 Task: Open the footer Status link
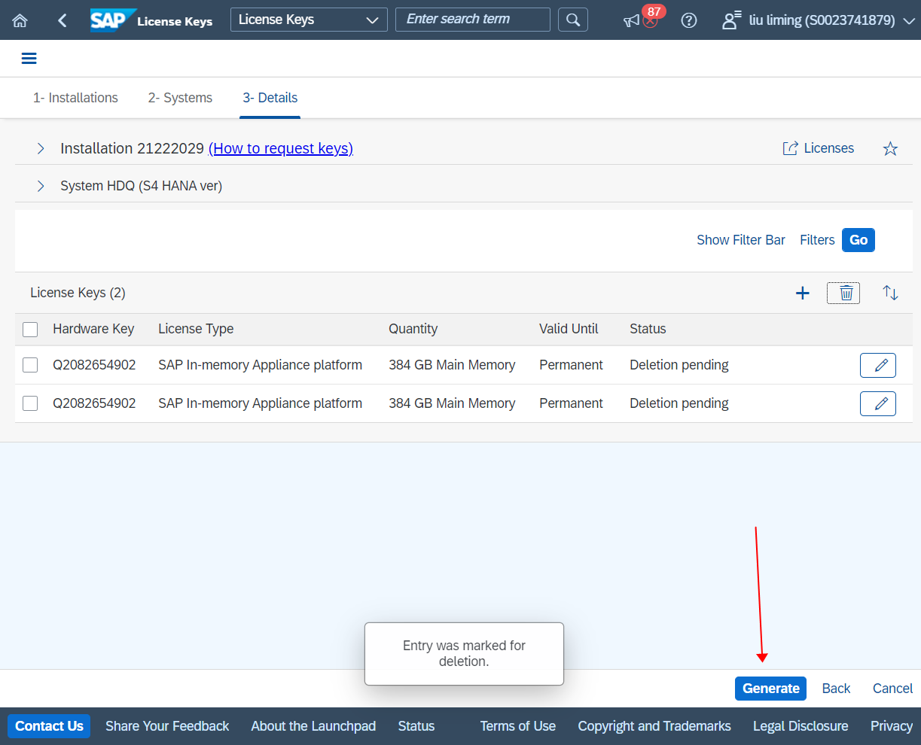point(416,726)
